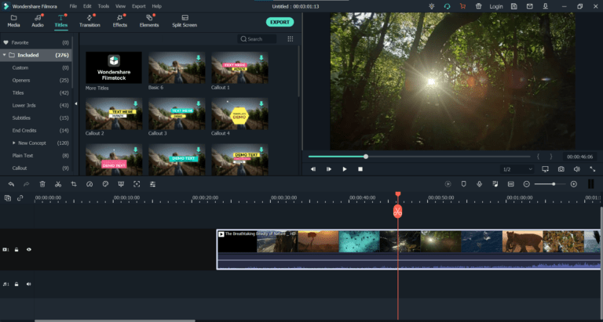Image resolution: width=603 pixels, height=322 pixels.
Task: Open the speed control icon
Action: pyautogui.click(x=90, y=184)
